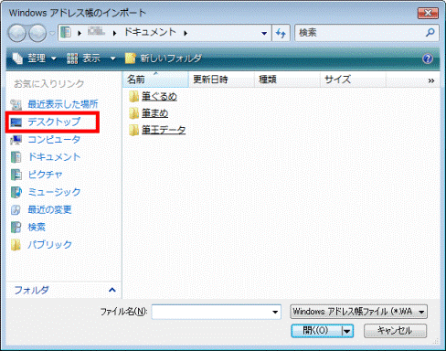Show more columns with » chevron
The width and height of the screenshot is (446, 351).
pos(431,80)
